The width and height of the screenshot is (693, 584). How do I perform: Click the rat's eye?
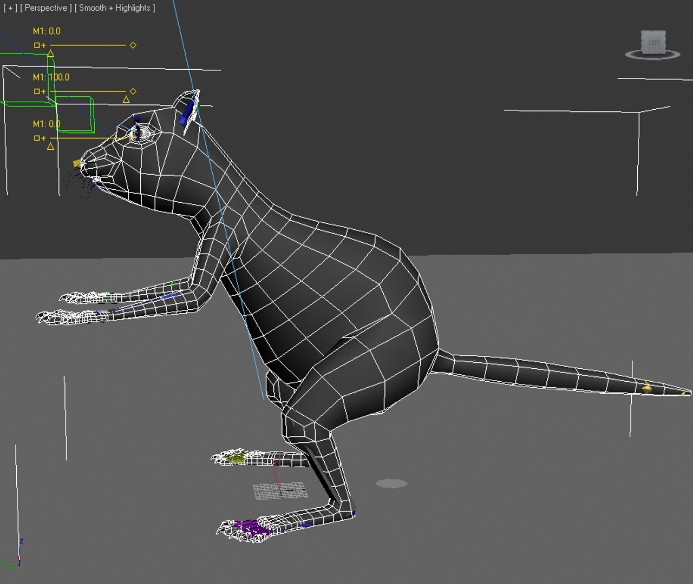tap(139, 132)
